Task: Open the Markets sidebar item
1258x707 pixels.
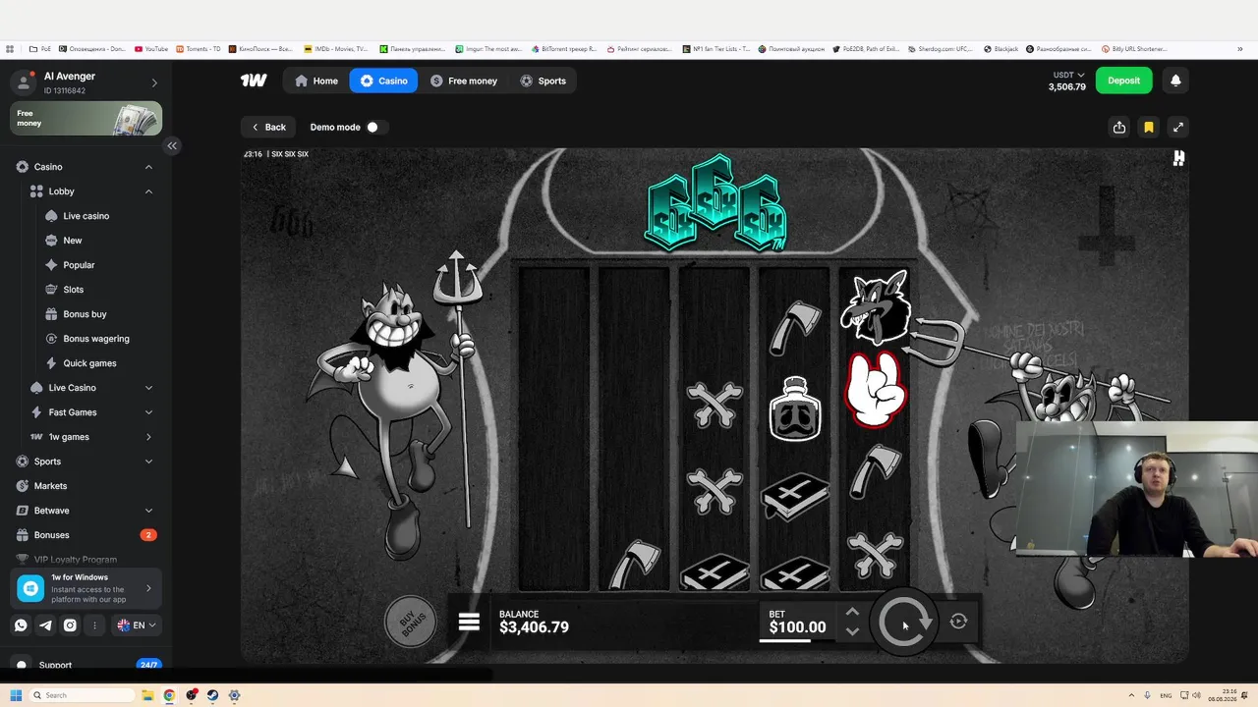Action: pos(50,486)
